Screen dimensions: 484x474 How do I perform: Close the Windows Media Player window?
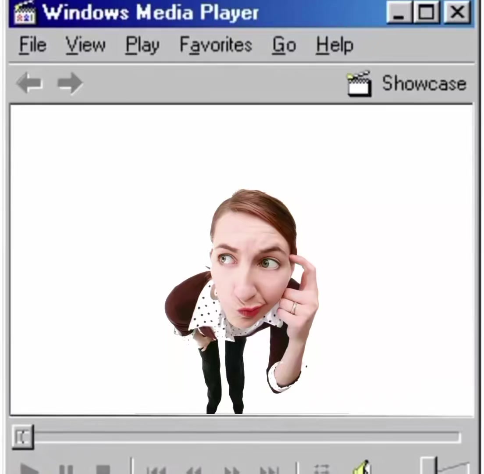(x=457, y=12)
